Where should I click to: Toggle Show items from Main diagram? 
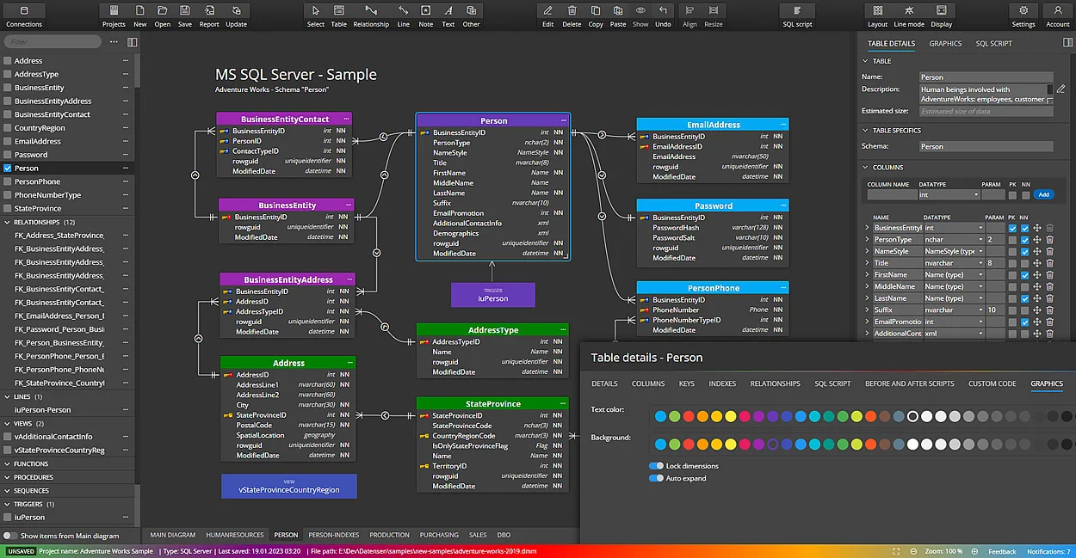(x=9, y=534)
